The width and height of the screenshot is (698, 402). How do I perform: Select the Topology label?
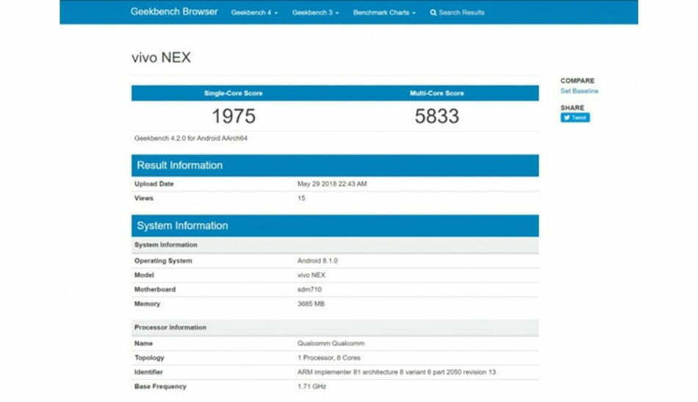(x=150, y=358)
